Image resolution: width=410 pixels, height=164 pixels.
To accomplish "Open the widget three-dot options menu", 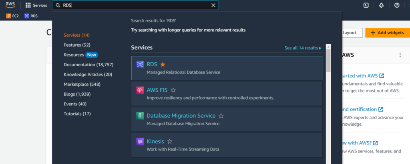I will tap(400, 55).
